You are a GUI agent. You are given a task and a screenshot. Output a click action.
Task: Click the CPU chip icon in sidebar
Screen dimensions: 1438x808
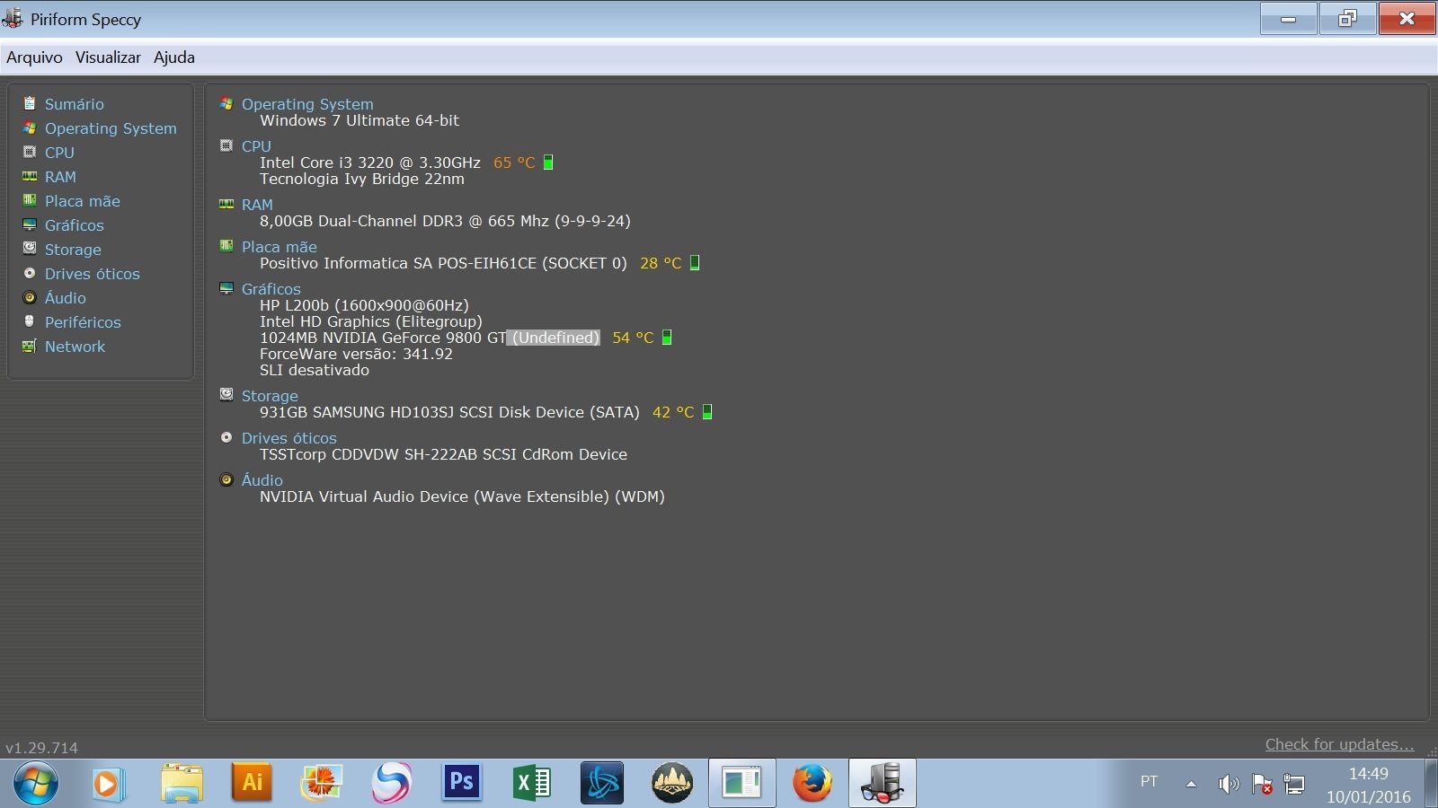pos(30,152)
